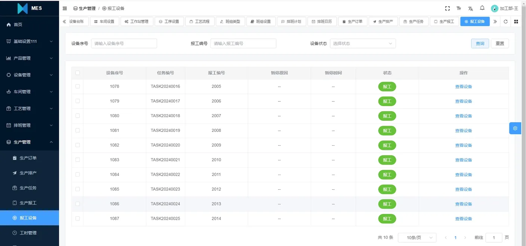Open the 排班日历 tab
Screen dimensions: 526x246
point(322,21)
